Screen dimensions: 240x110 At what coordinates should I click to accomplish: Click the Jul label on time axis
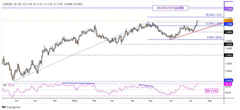[x=191, y=101]
